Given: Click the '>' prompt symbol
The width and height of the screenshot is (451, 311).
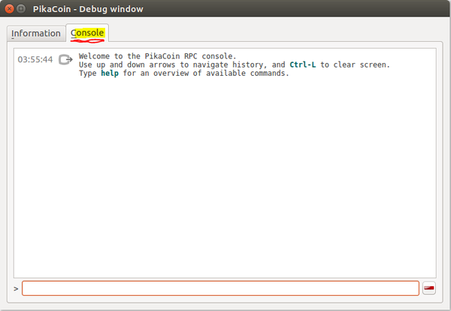Looking at the screenshot, I should 16,289.
